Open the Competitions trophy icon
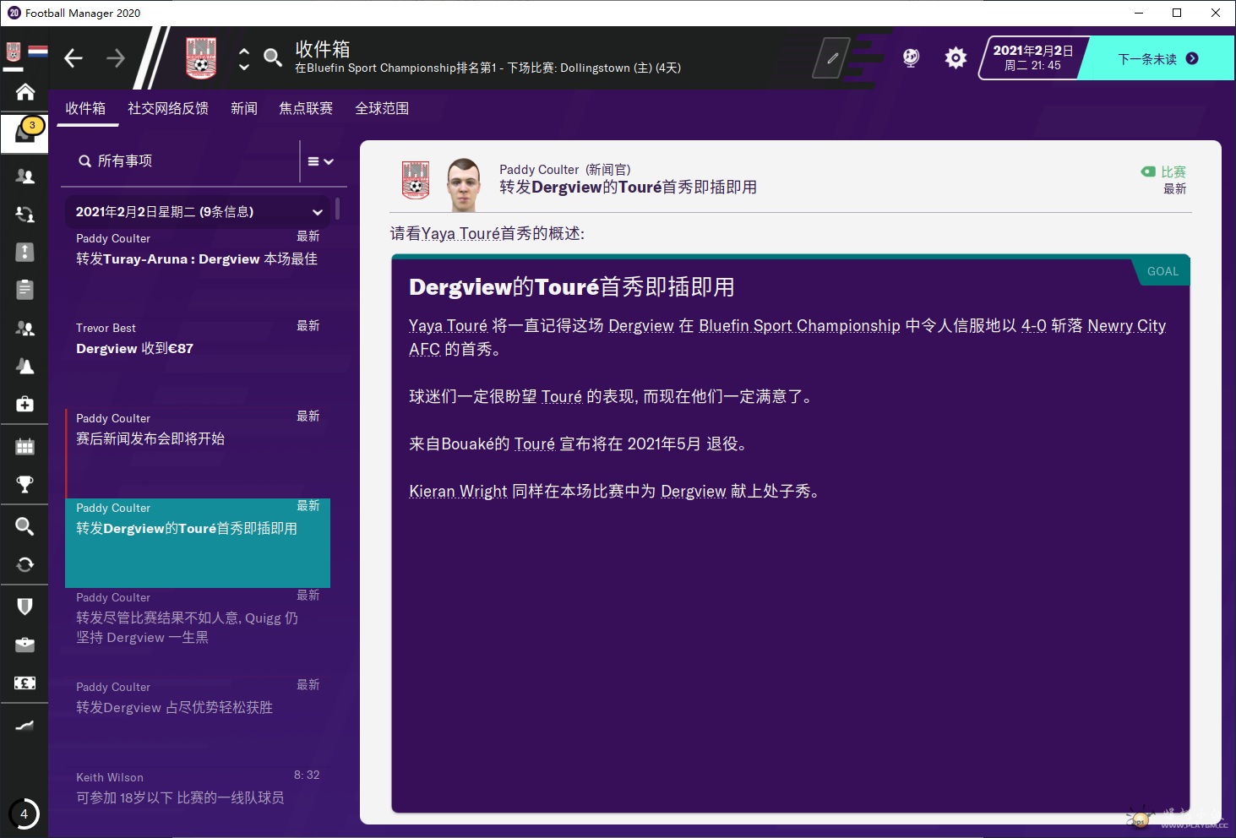The width and height of the screenshot is (1236, 838). [25, 484]
